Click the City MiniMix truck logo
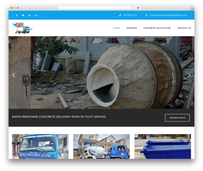 (x=22, y=28)
